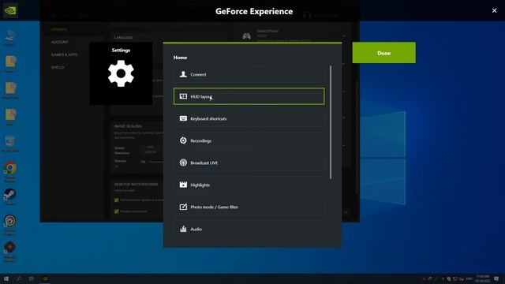505x284 pixels.
Task: Open the Highlights settings entry
Action: click(x=249, y=185)
